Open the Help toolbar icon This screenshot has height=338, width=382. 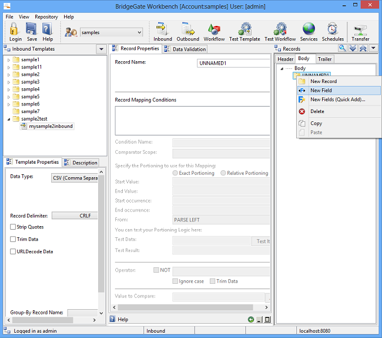47,29
